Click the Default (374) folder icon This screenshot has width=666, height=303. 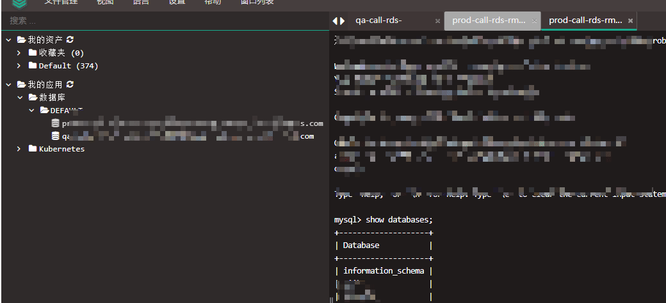[32, 65]
